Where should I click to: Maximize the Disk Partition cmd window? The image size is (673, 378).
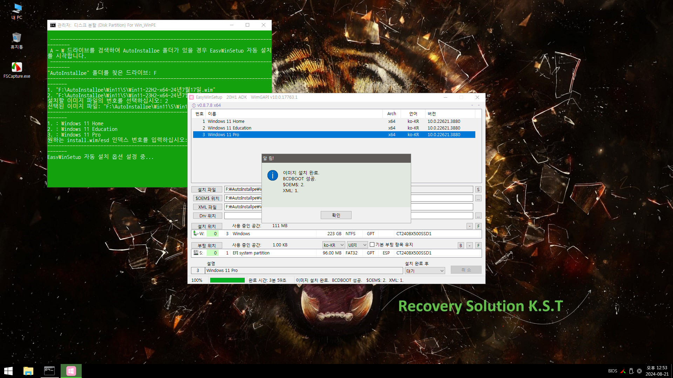tap(247, 25)
